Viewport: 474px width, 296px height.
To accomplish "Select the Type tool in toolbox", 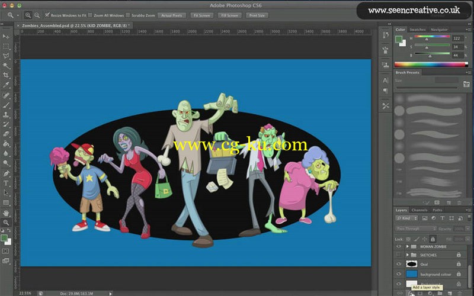I will [6, 183].
